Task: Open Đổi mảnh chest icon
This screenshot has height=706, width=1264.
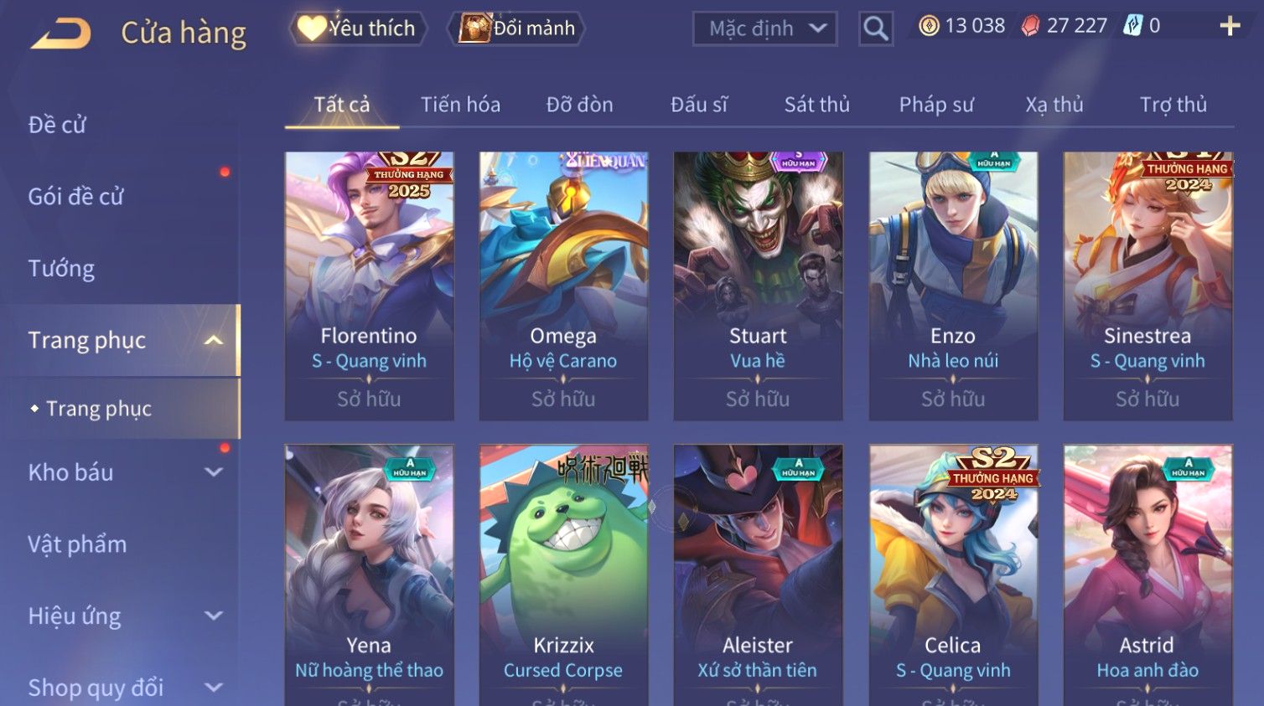Action: [516, 28]
